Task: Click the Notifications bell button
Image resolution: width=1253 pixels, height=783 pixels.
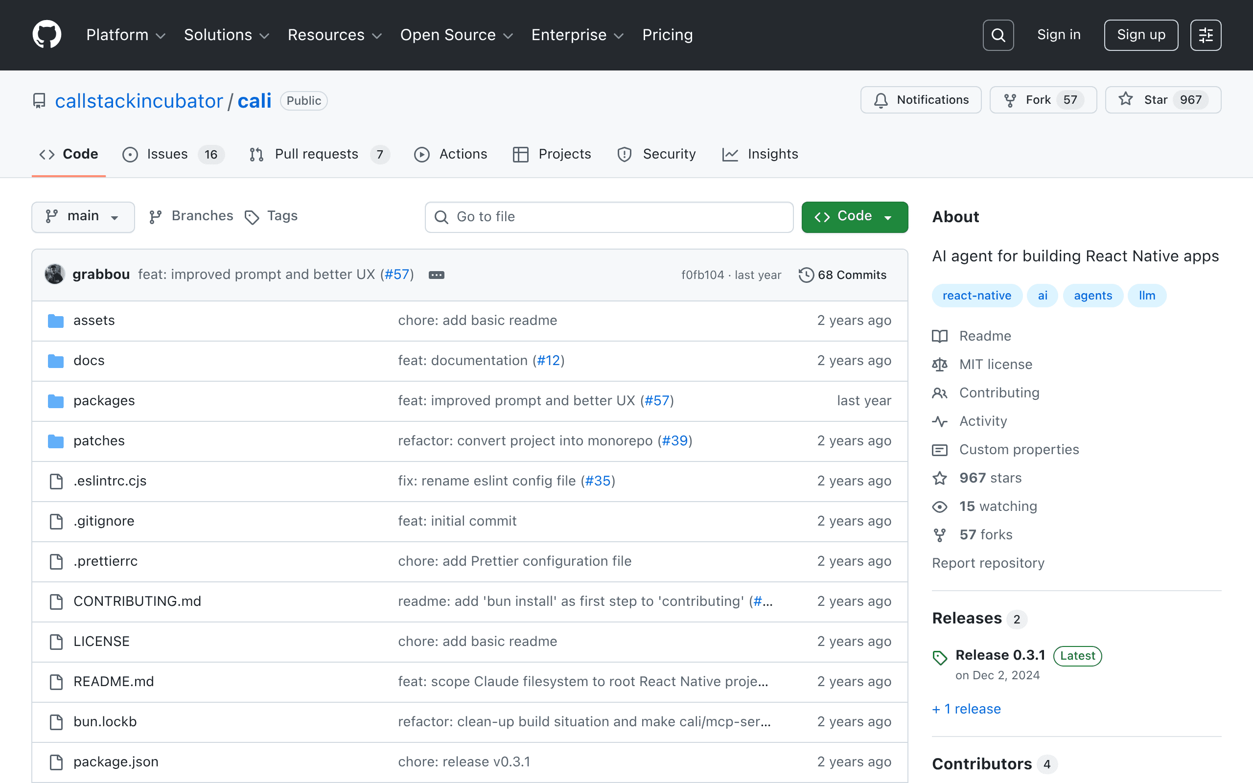Action: (921, 100)
